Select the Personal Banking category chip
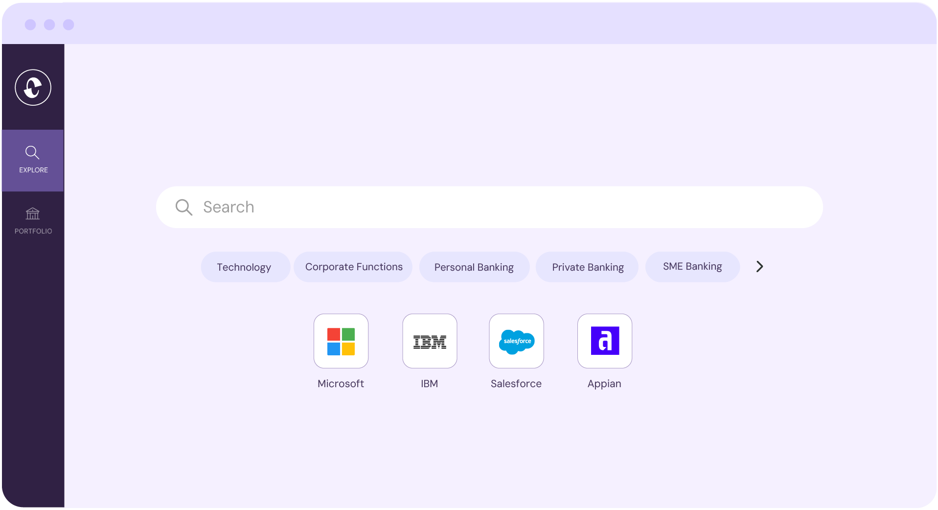The height and width of the screenshot is (510, 938). pyautogui.click(x=474, y=267)
